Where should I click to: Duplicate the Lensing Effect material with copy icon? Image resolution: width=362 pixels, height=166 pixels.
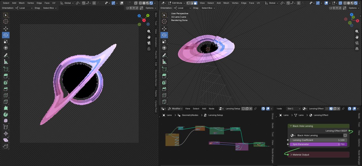[335, 108]
